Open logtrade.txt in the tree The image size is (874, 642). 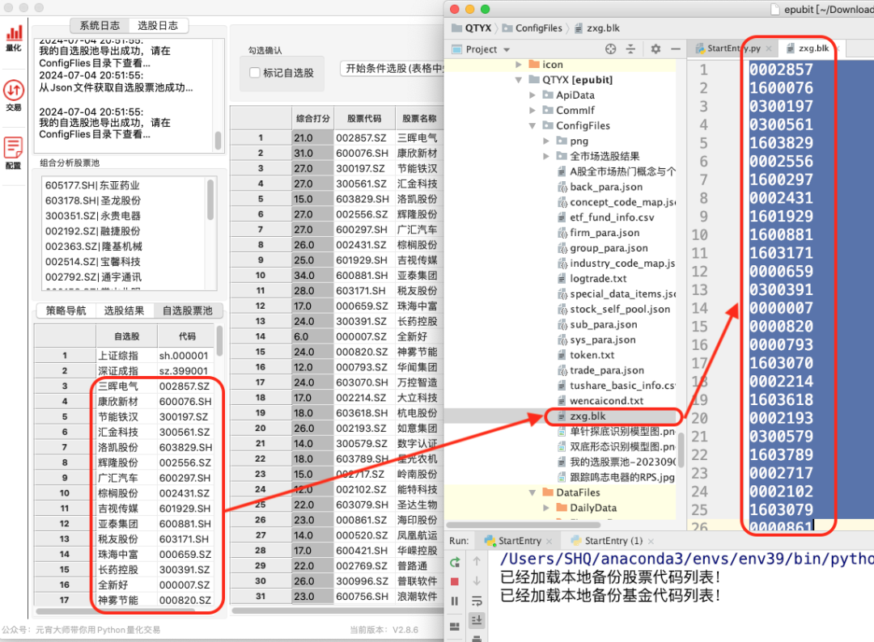(598, 278)
